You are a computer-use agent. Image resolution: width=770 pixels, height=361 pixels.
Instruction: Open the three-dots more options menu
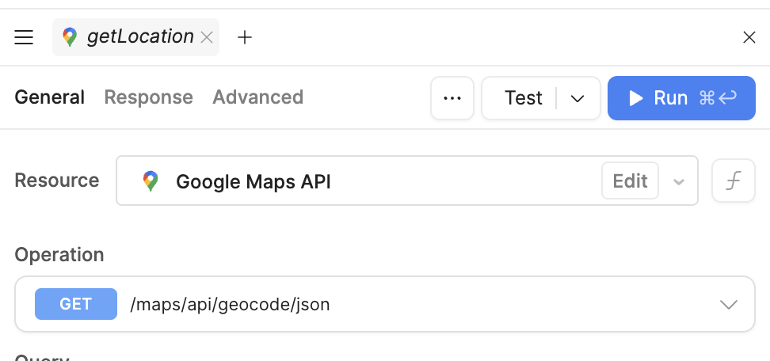(x=452, y=98)
